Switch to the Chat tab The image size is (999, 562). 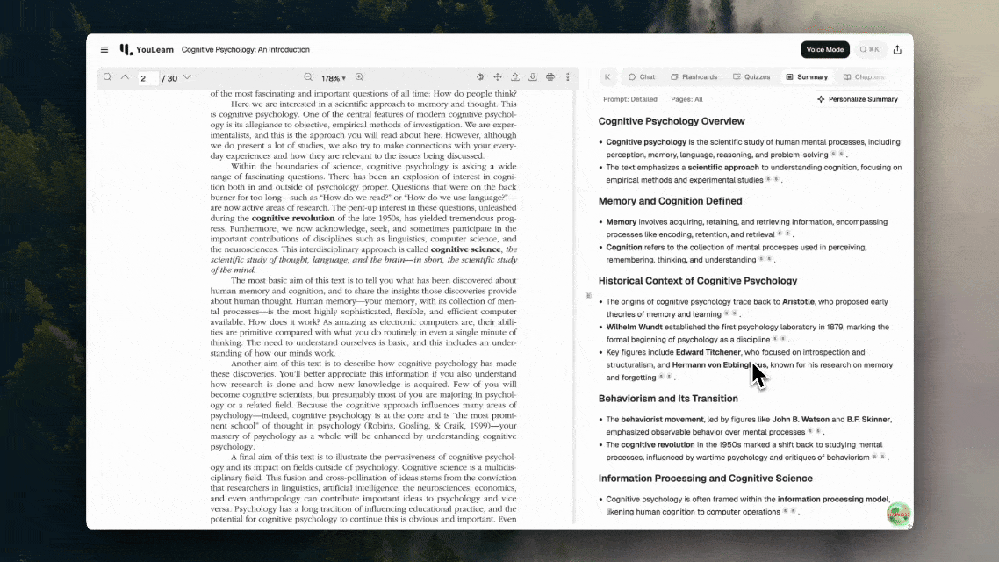pyautogui.click(x=642, y=77)
